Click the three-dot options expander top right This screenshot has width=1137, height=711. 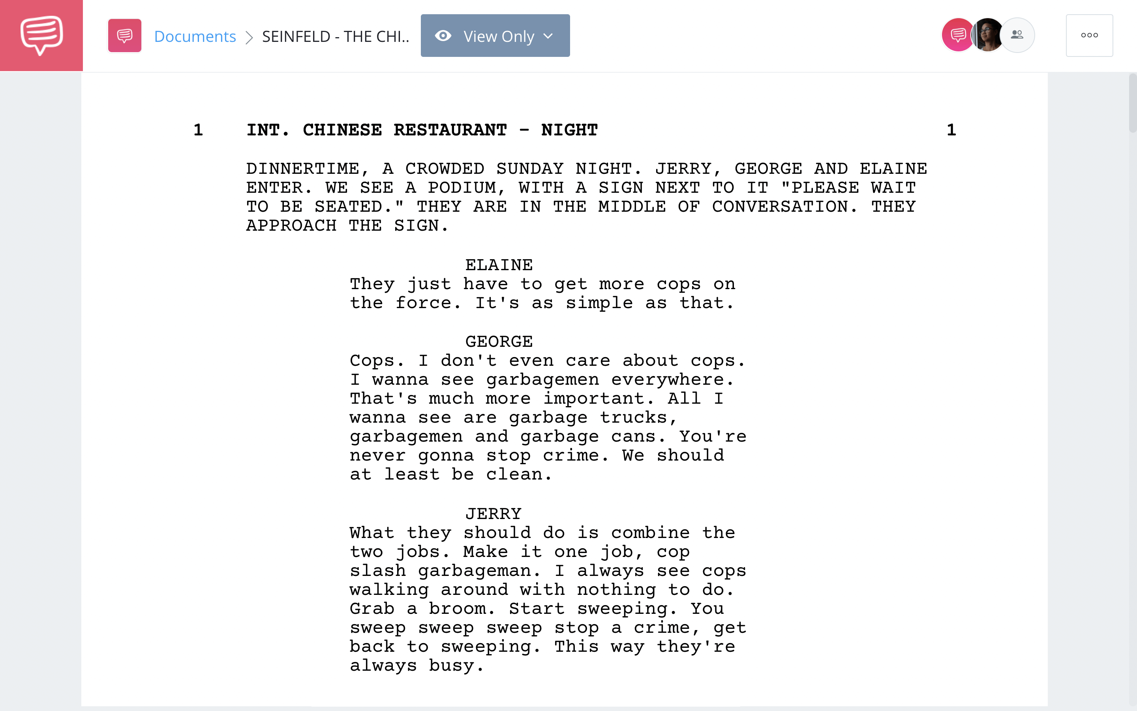1089,35
